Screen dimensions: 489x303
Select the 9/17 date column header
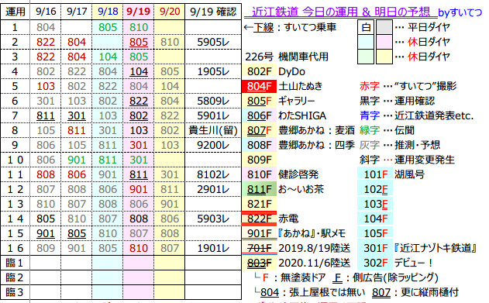pos(77,12)
